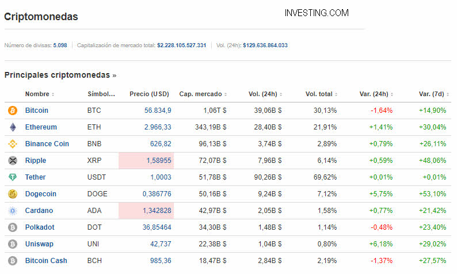
Task: Click the Tether green logo icon
Action: [13, 177]
